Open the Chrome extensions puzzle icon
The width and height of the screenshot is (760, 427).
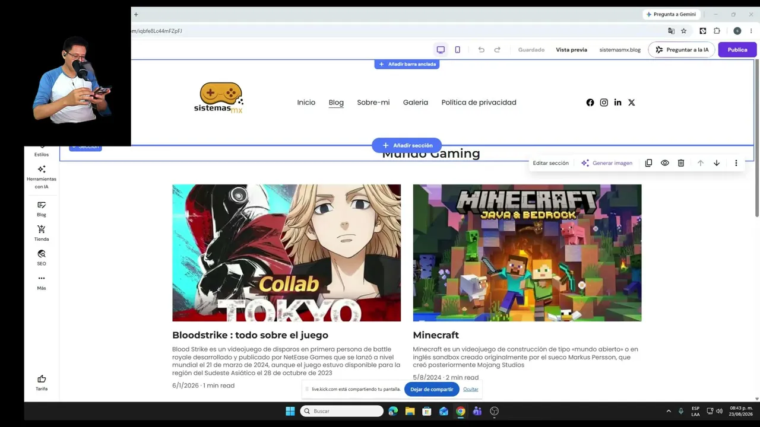[717, 31]
